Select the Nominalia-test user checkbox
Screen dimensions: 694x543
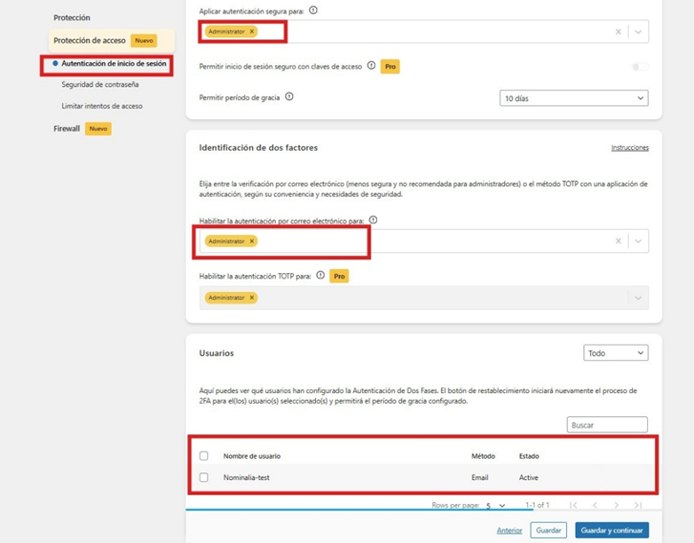pyautogui.click(x=203, y=477)
